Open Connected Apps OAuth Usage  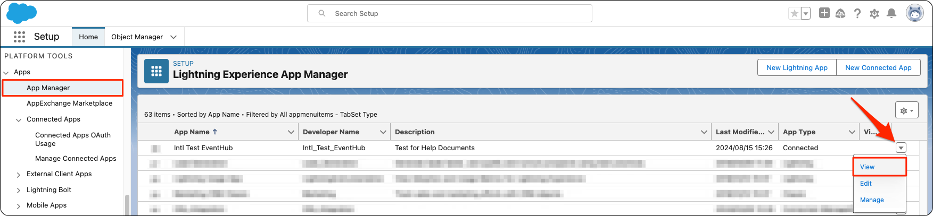point(73,139)
